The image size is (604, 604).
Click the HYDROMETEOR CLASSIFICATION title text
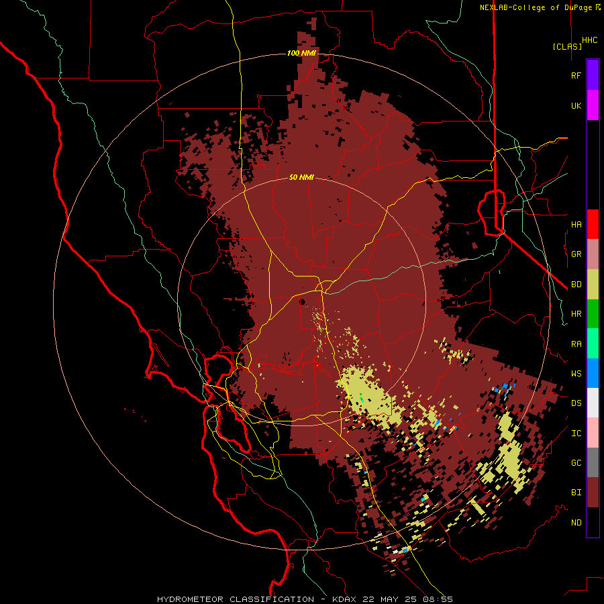236,599
